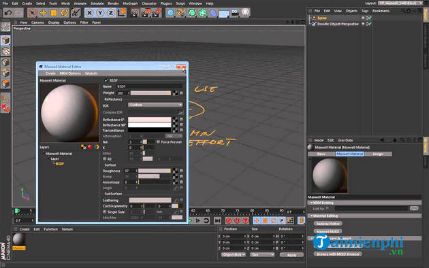This screenshot has height=268, width=429.
Task: Enable the Force Fresnel checkbox
Action: tap(158, 142)
